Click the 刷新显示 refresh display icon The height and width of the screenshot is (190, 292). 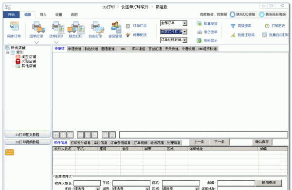[x=199, y=40]
